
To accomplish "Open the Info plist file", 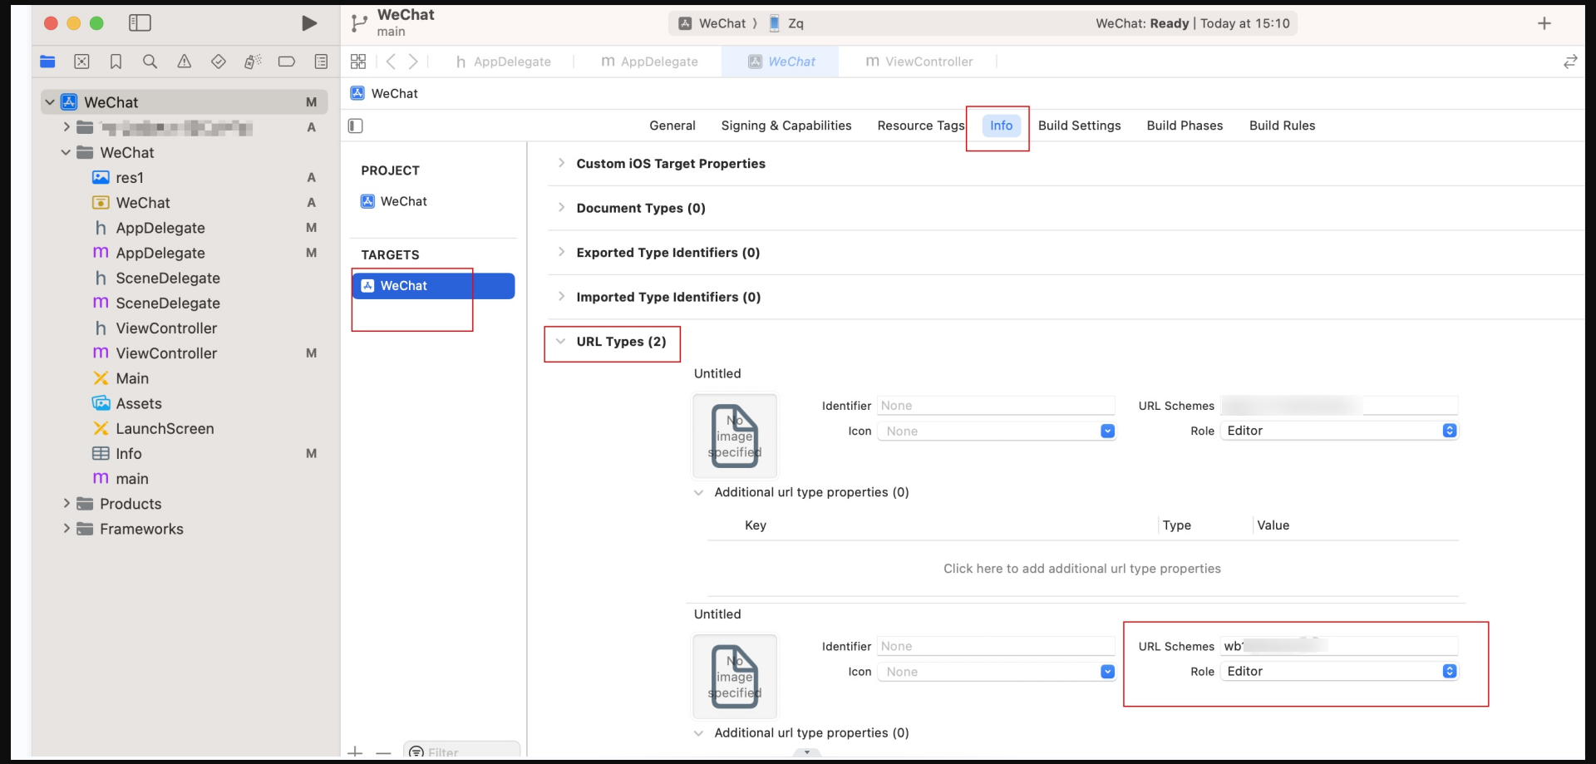I will tap(129, 454).
